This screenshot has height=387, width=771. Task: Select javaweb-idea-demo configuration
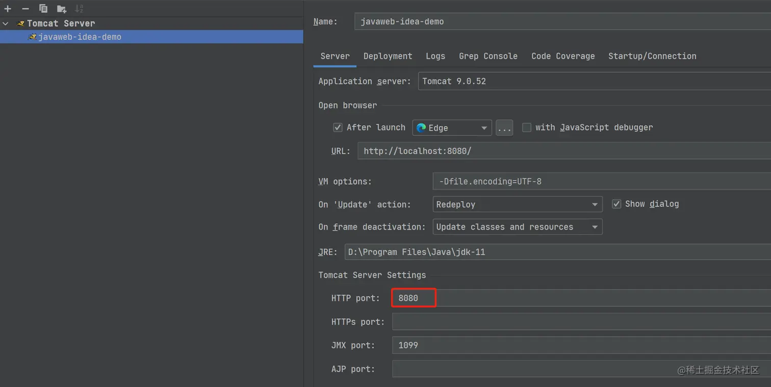point(151,37)
